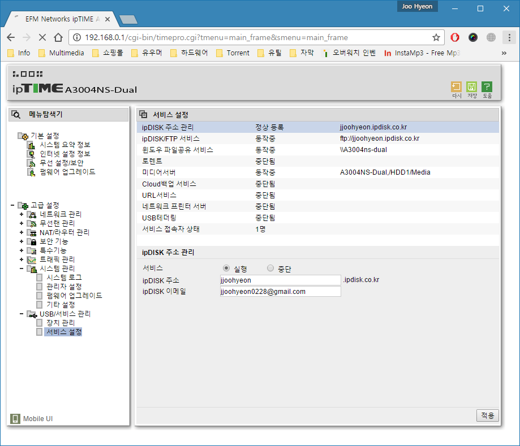Viewport: 520px width, 446px height.
Task: Stop loading the page with X button
Action: point(42,37)
